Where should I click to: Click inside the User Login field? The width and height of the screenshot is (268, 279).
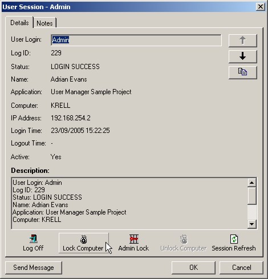[136, 40]
